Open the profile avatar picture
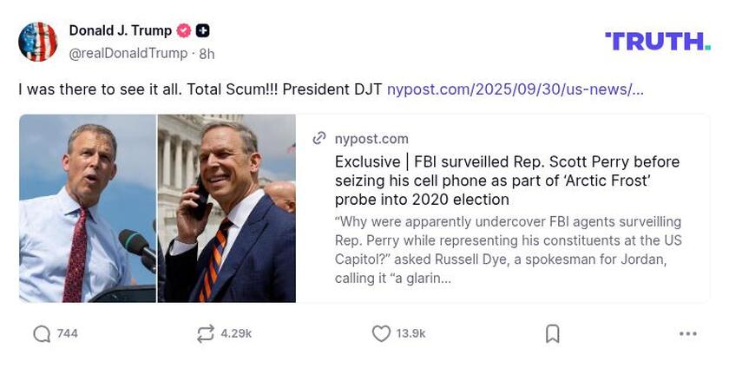729x368 pixels. click(38, 42)
